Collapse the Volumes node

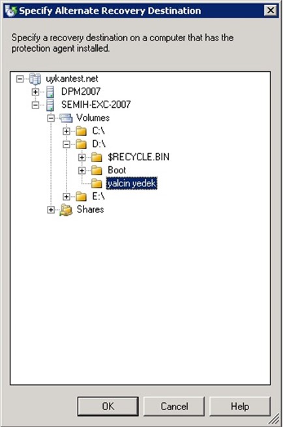click(x=51, y=118)
